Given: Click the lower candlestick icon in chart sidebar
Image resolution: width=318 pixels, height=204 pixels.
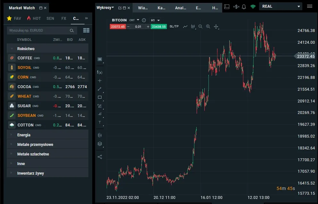Looking at the screenshot, I should pyautogui.click(x=100, y=135).
